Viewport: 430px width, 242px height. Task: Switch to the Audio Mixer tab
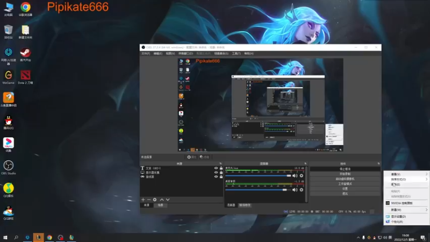click(231, 205)
